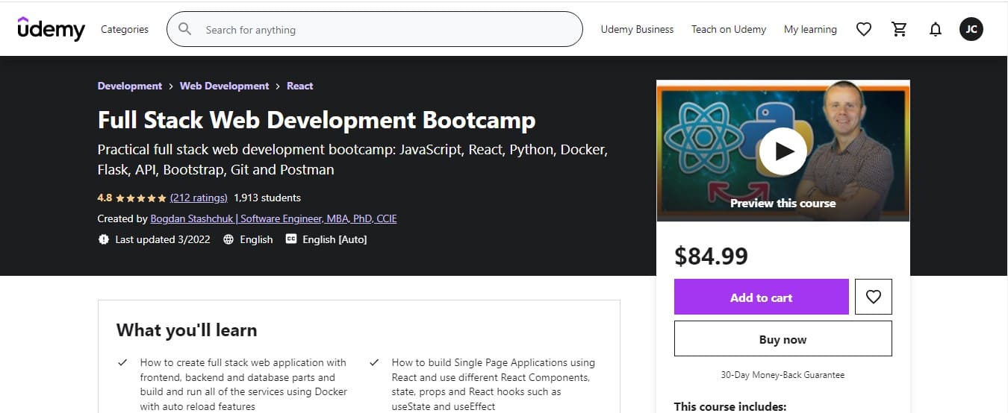
Task: Click the This course includes heading
Action: point(730,406)
